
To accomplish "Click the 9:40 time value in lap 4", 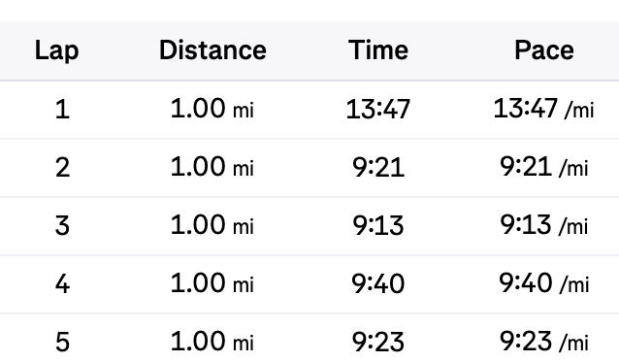I will pos(378,283).
